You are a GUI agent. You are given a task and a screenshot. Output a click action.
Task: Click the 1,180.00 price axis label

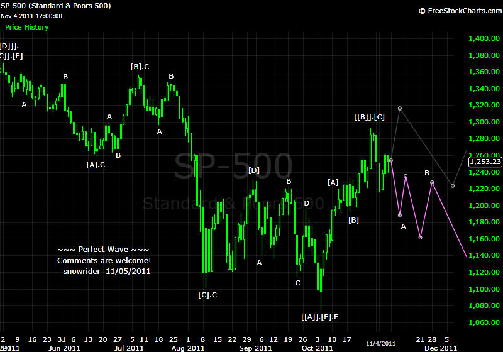click(x=484, y=222)
